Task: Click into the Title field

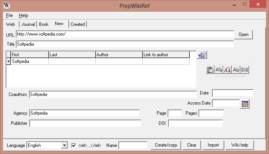Action: (x=125, y=44)
